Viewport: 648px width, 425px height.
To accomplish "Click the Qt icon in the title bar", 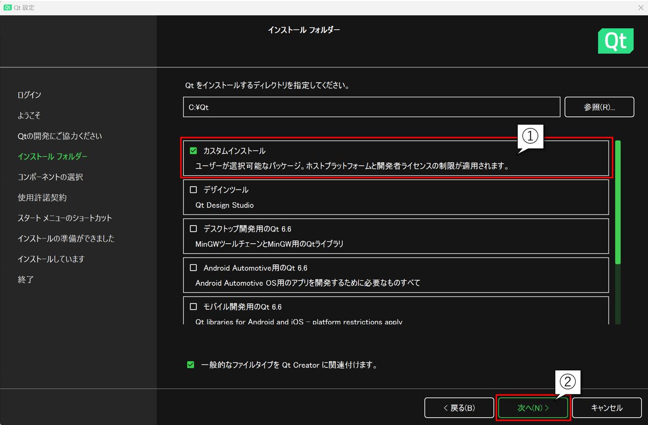I will pos(7,7).
